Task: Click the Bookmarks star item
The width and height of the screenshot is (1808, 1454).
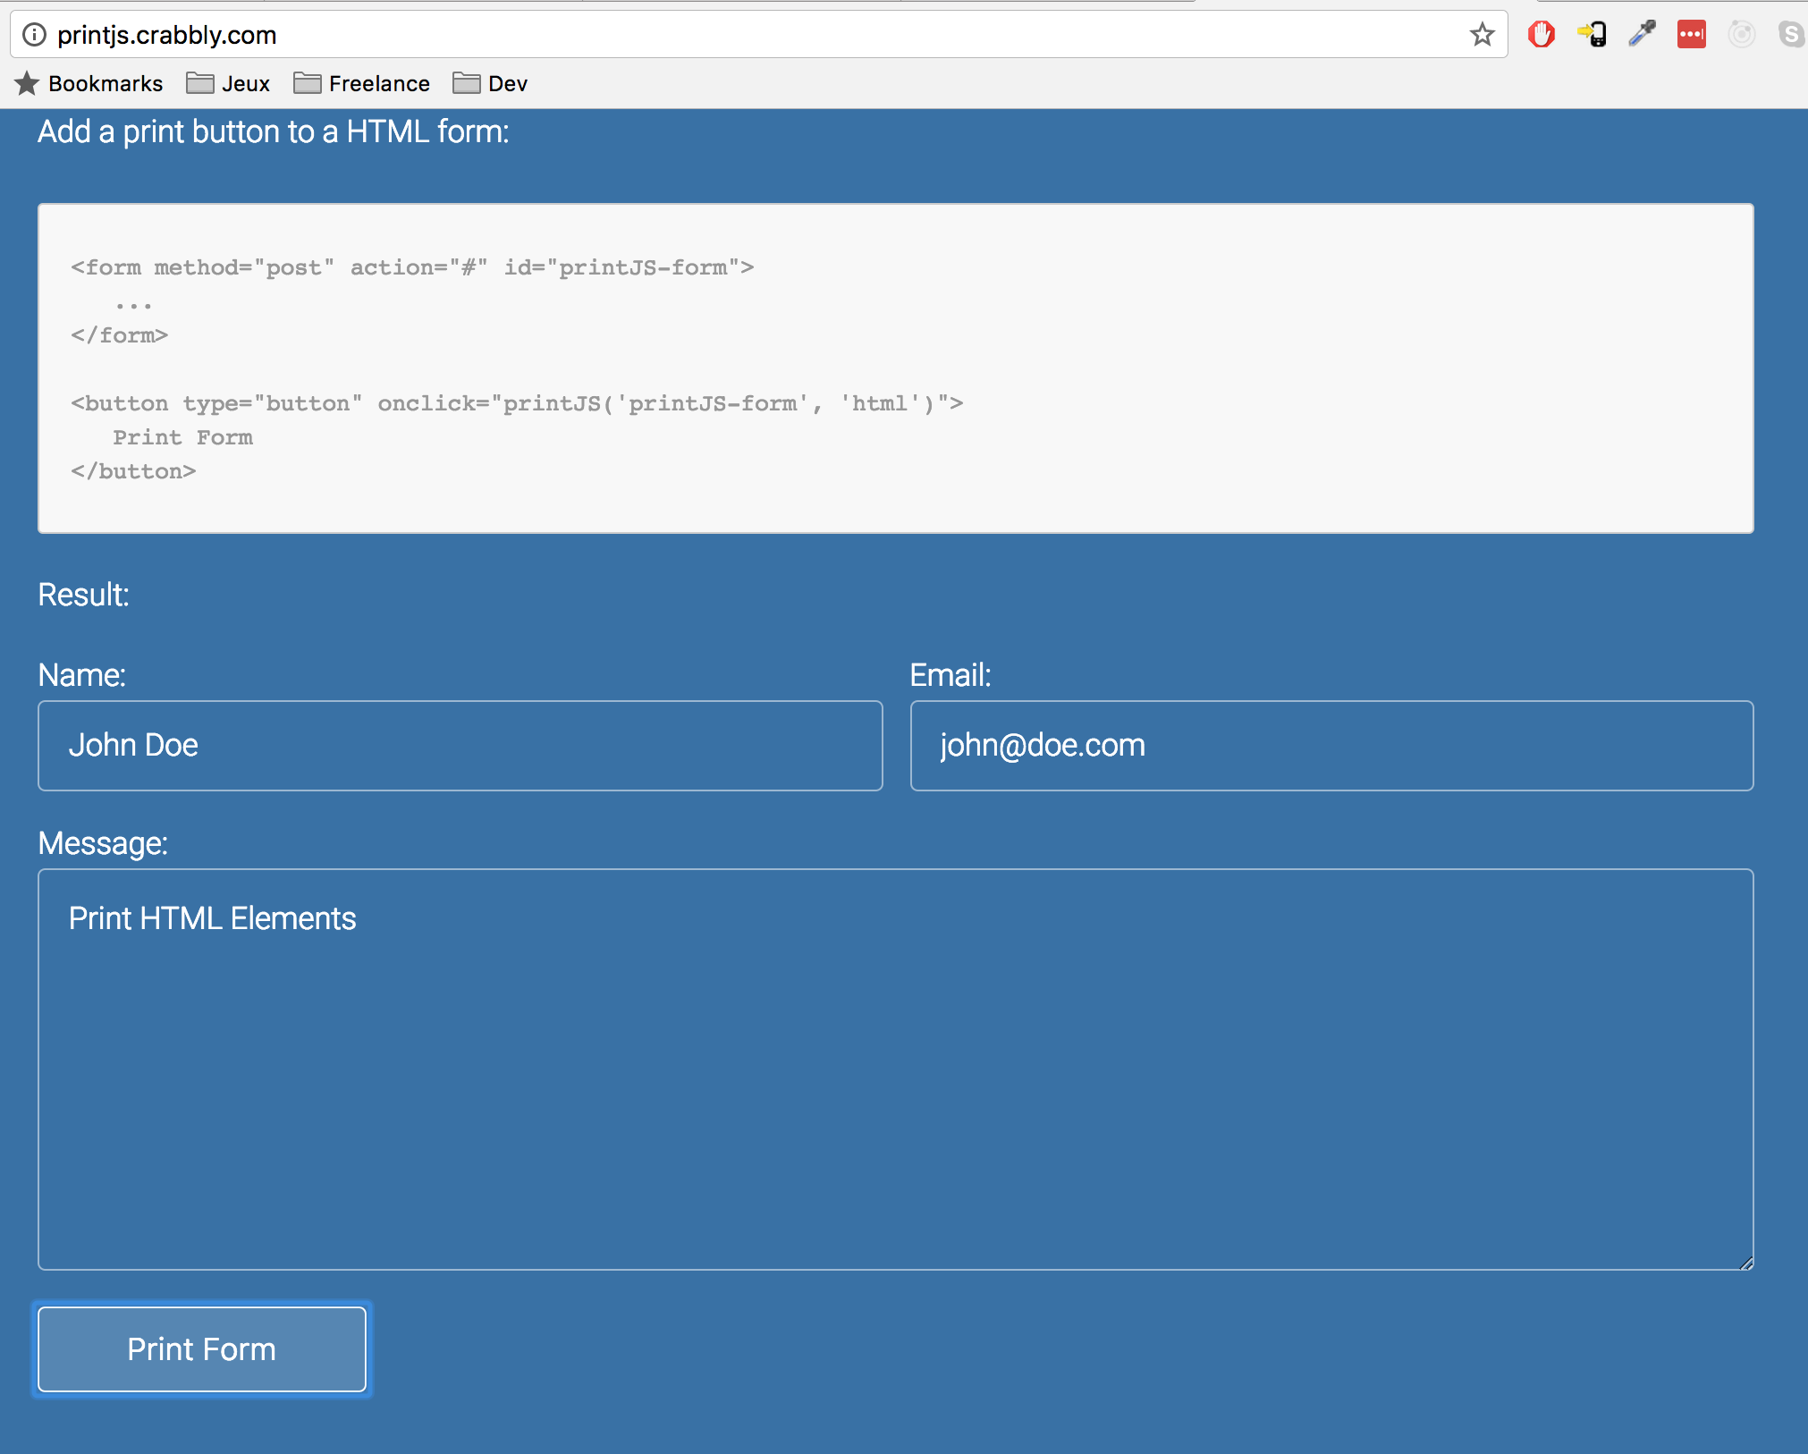Action: (x=89, y=83)
